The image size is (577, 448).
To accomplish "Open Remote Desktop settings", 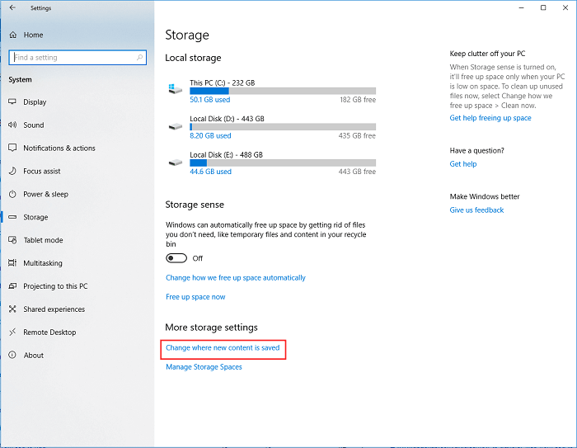I will coord(49,332).
